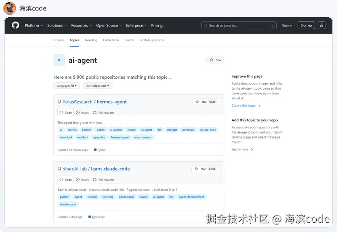Image resolution: width=337 pixels, height=232 pixels.
Task: Click 'Updated 51 minutes ago' text
Action: tap(73, 150)
